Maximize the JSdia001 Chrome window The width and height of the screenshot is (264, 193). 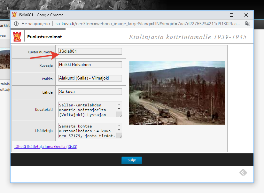[231, 15]
